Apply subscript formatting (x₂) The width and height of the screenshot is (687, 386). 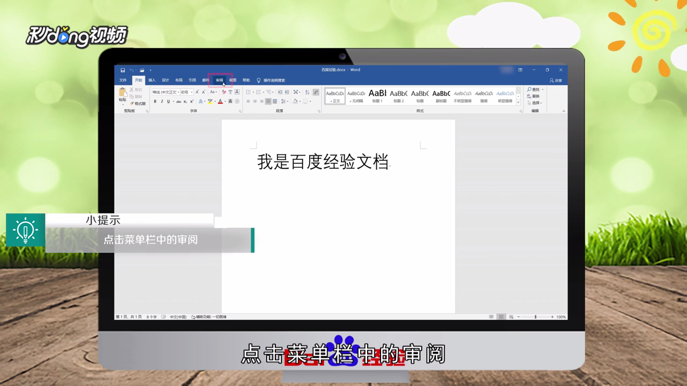(185, 101)
